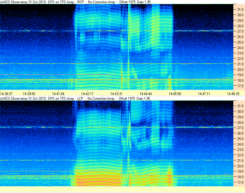This screenshot has width=245, height=193.
Task: Pick the 24.0 frequency label in LCP panel
Action: [240, 144]
